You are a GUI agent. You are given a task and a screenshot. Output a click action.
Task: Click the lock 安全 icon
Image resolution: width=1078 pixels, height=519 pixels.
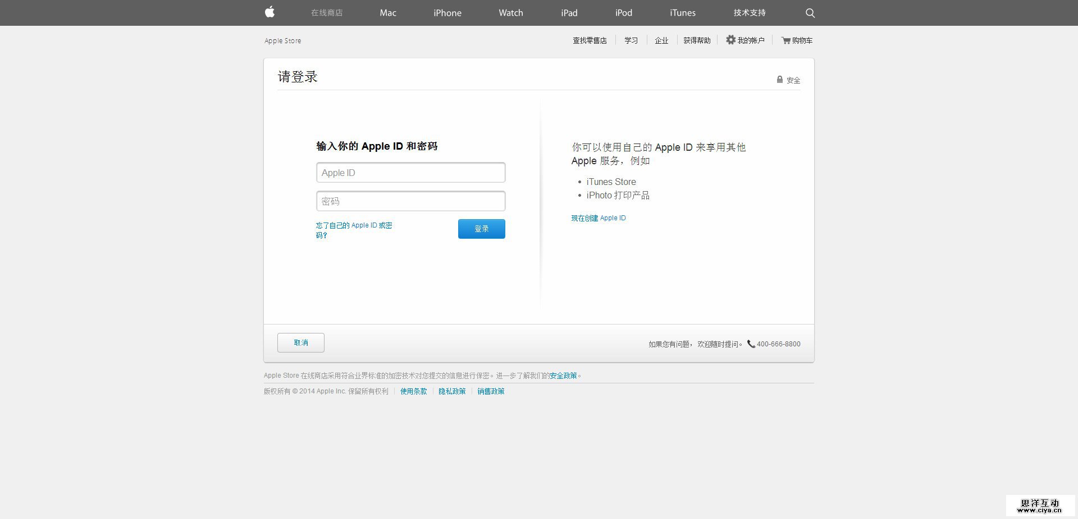point(779,80)
